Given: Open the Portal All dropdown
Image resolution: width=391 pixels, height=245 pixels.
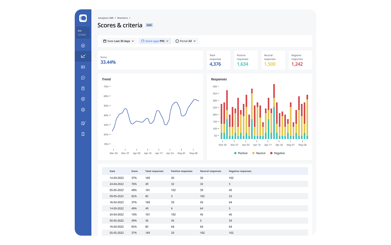Looking at the screenshot, I should point(186,41).
